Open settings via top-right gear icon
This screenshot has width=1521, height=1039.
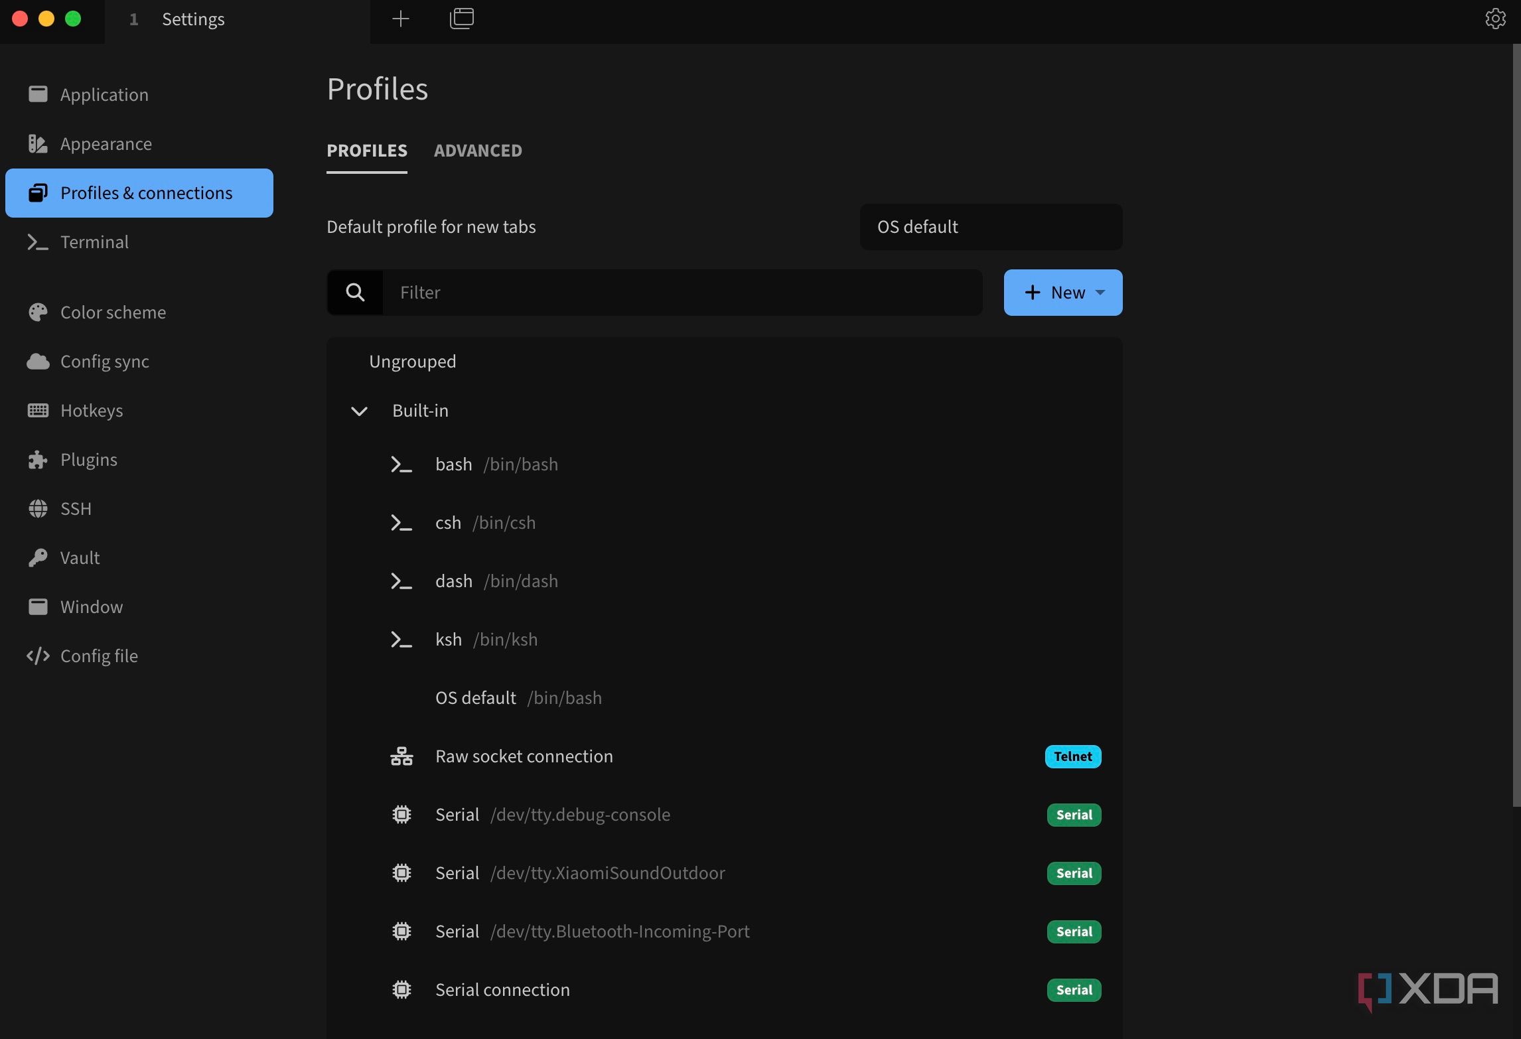1495,19
